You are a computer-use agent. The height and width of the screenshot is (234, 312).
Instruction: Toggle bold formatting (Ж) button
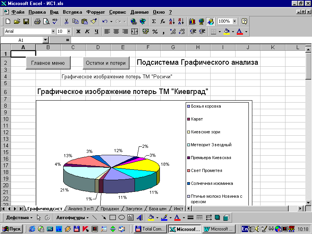click(x=78, y=32)
